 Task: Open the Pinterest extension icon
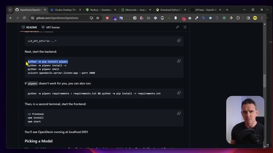[x=107, y=18]
